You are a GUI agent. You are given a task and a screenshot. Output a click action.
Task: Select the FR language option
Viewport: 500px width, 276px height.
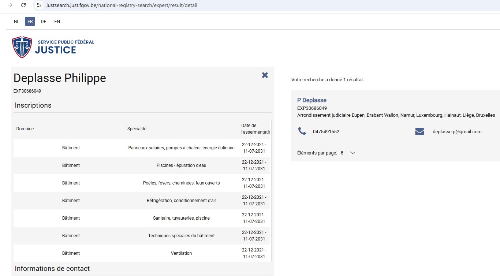pyautogui.click(x=30, y=22)
